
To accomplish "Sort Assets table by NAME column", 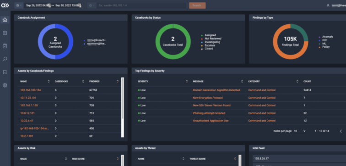I will pyautogui.click(x=49, y=81).
